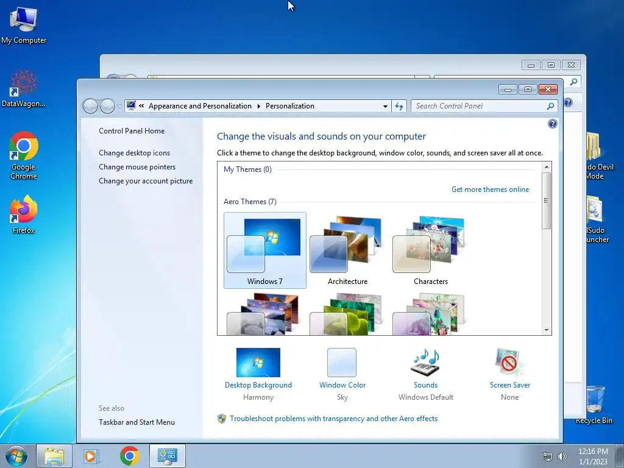This screenshot has width=624, height=468.
Task: Open Windows Explorer from taskbar
Action: tap(54, 456)
